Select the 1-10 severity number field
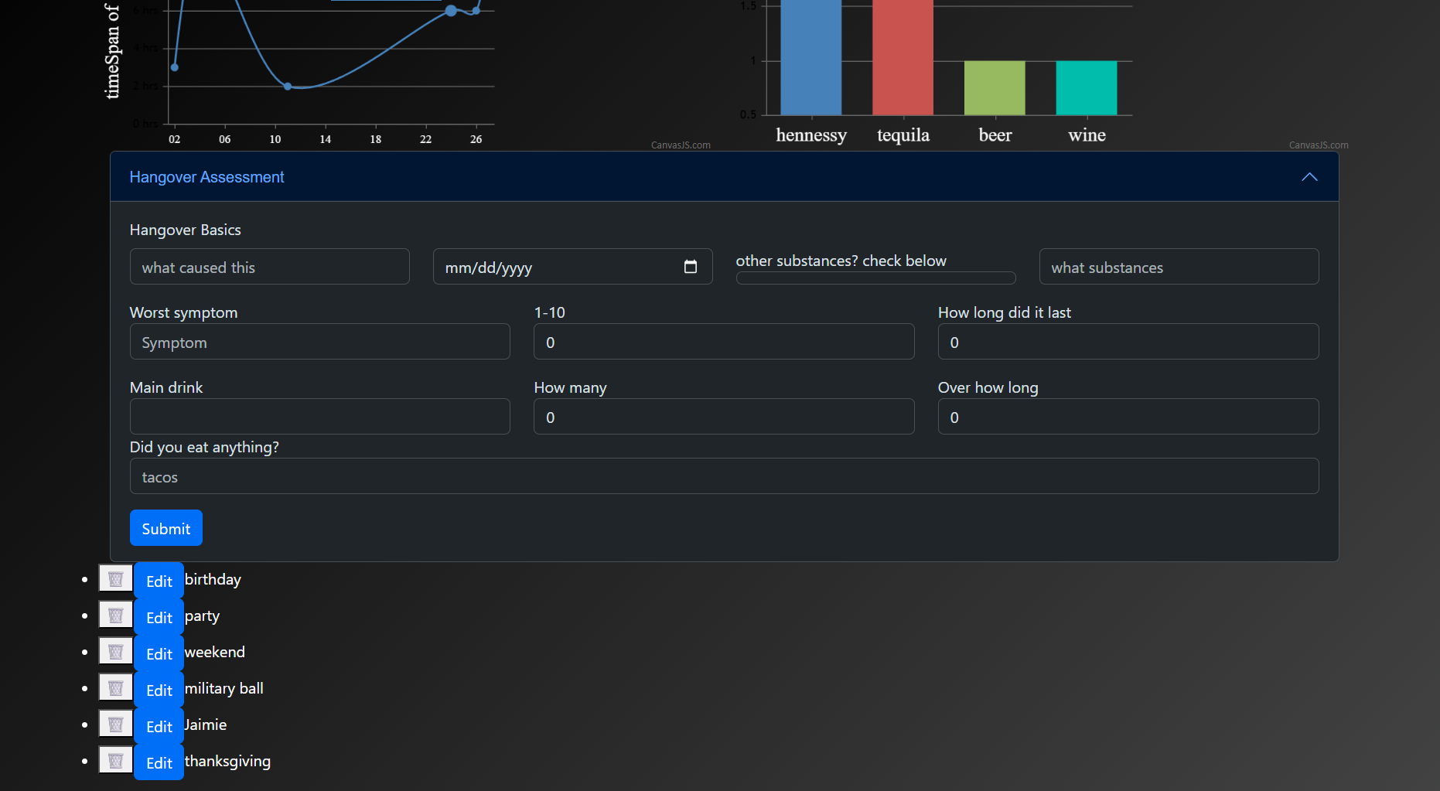The width and height of the screenshot is (1440, 791). (723, 342)
